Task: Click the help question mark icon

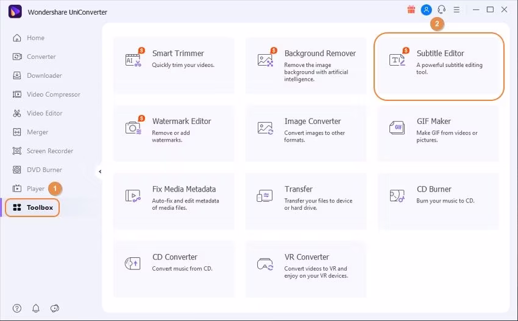Action: [x=17, y=308]
